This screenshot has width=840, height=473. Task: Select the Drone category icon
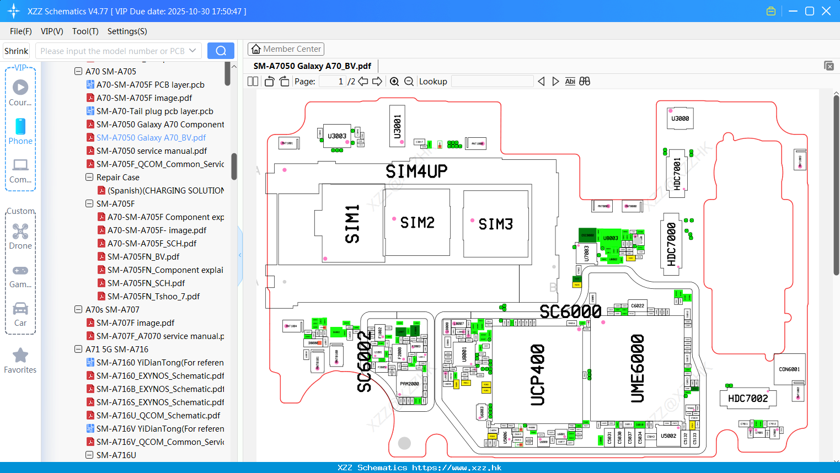pyautogui.click(x=20, y=231)
